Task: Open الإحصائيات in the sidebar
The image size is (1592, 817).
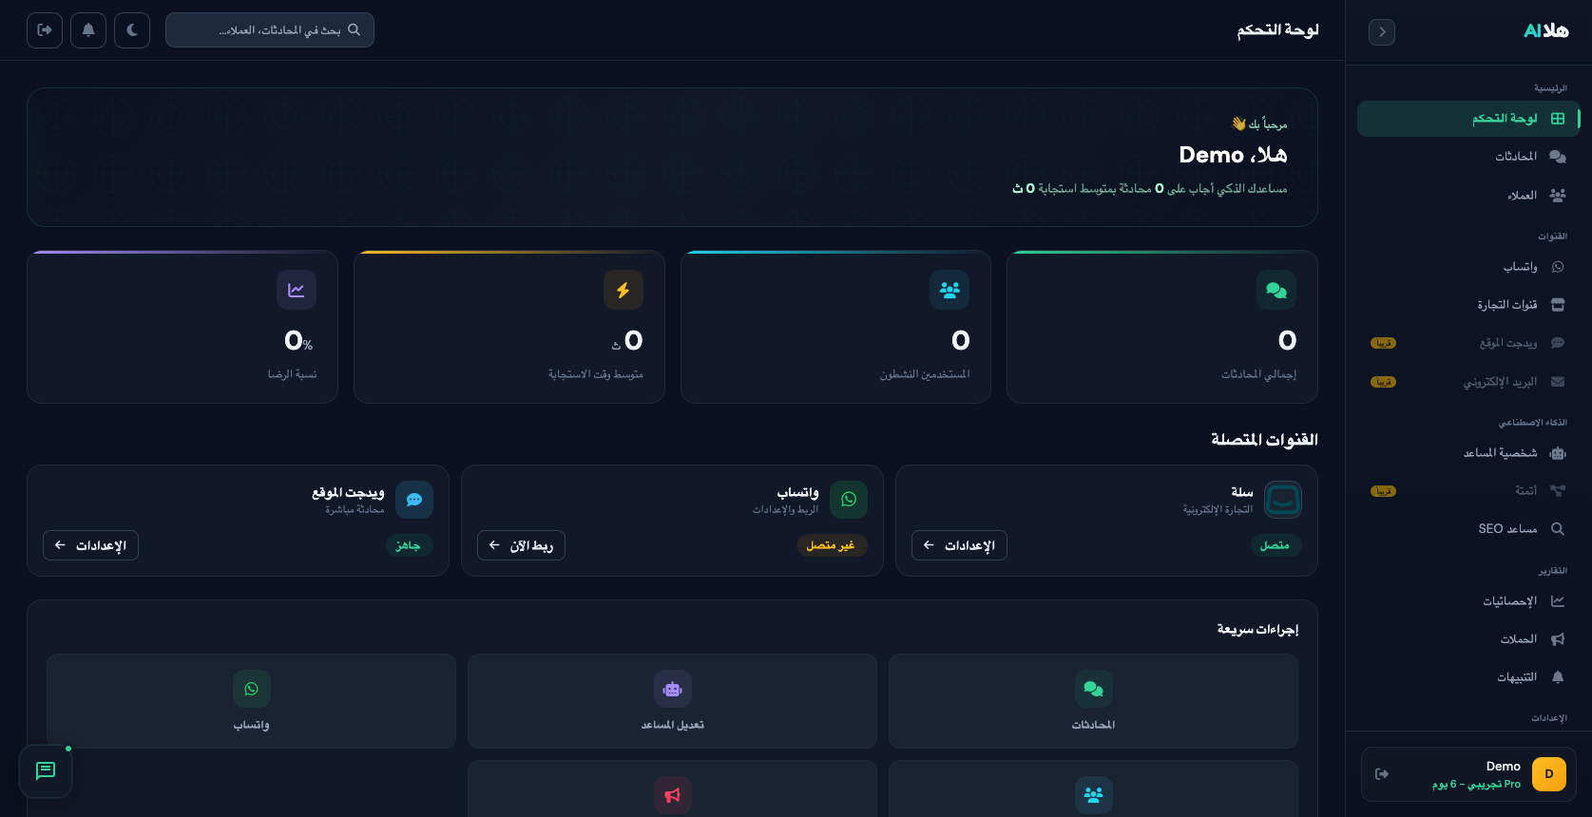Action: pyautogui.click(x=1468, y=601)
